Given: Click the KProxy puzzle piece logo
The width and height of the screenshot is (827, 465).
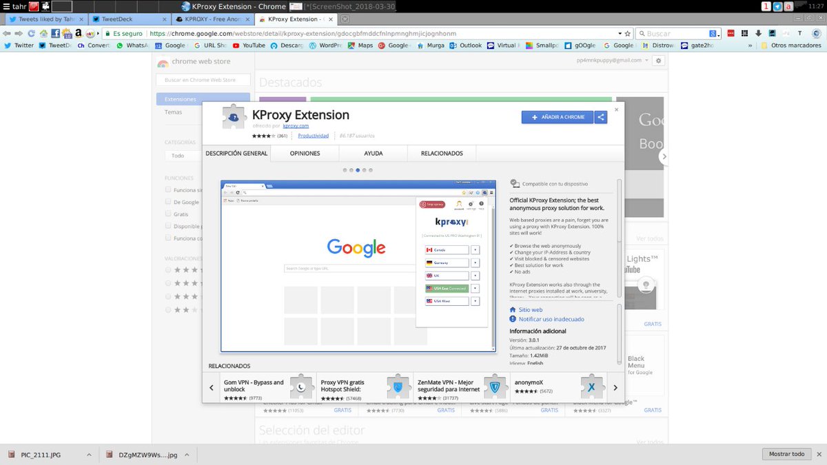Looking at the screenshot, I should (x=234, y=117).
